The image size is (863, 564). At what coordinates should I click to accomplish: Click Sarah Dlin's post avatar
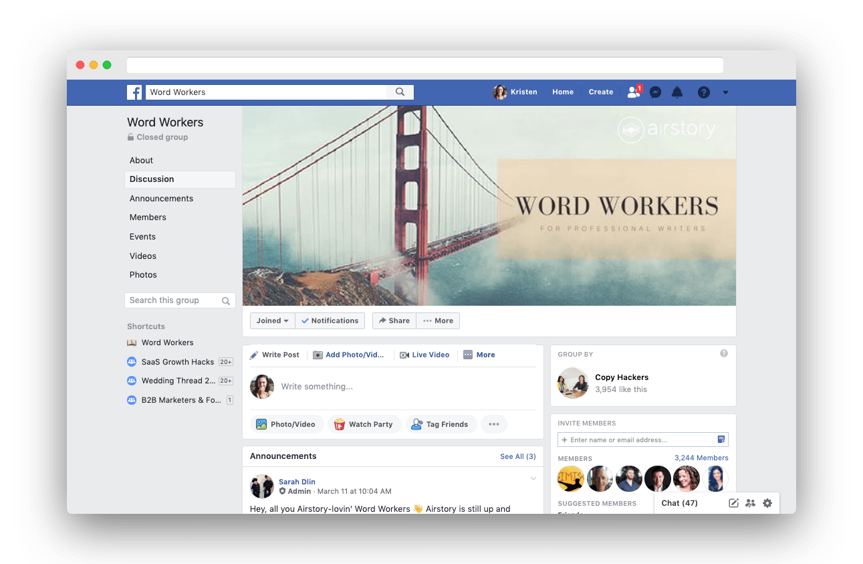[x=262, y=486]
